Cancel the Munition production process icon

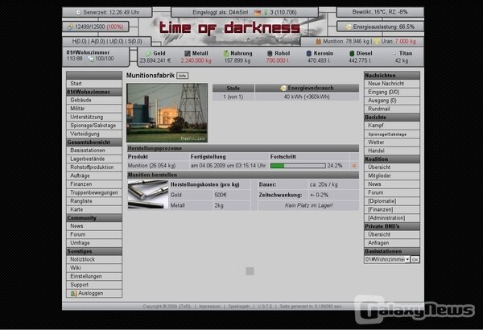point(353,166)
